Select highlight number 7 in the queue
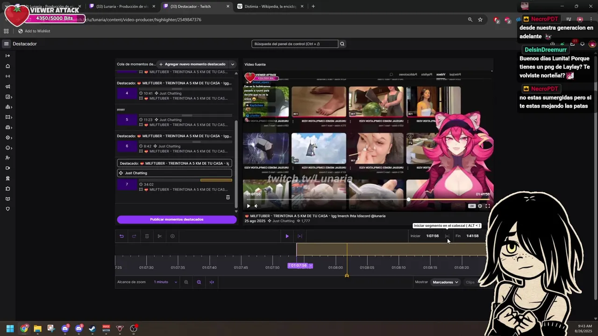 (127, 184)
